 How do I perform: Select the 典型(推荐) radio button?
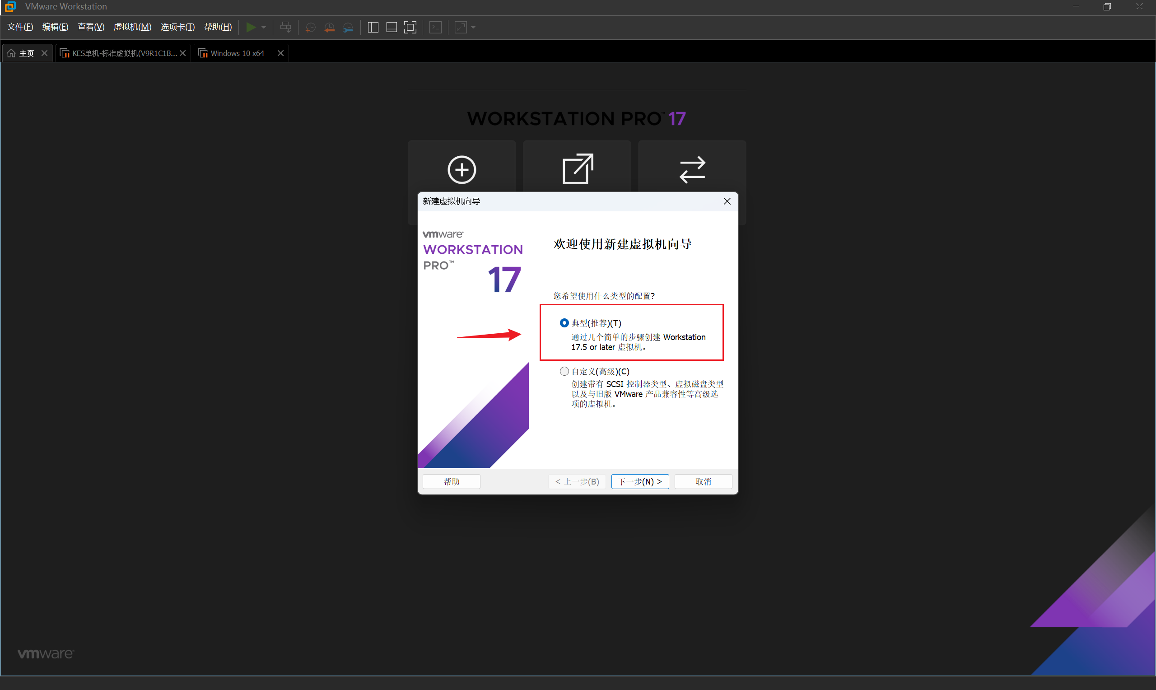pyautogui.click(x=564, y=323)
